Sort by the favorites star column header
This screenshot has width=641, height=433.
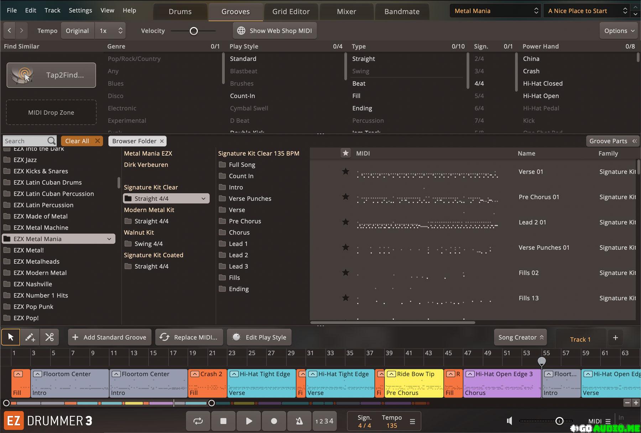click(x=345, y=153)
